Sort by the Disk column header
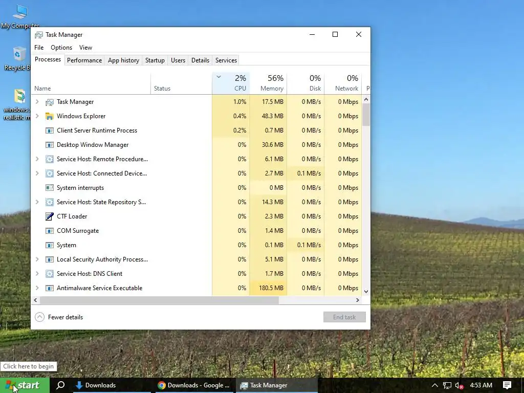Image resolution: width=524 pixels, height=393 pixels. pos(306,83)
